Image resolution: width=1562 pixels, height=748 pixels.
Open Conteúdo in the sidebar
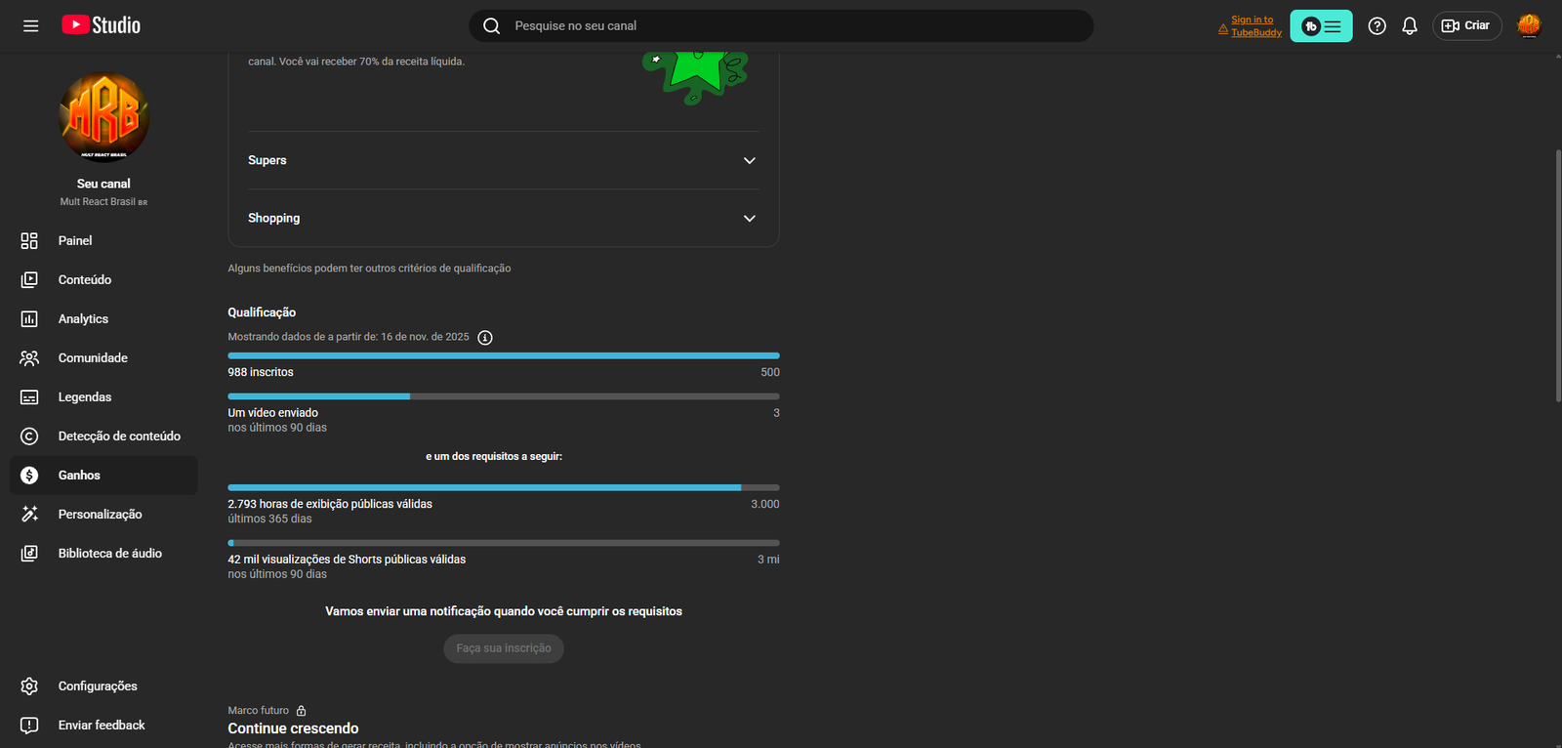point(103,280)
